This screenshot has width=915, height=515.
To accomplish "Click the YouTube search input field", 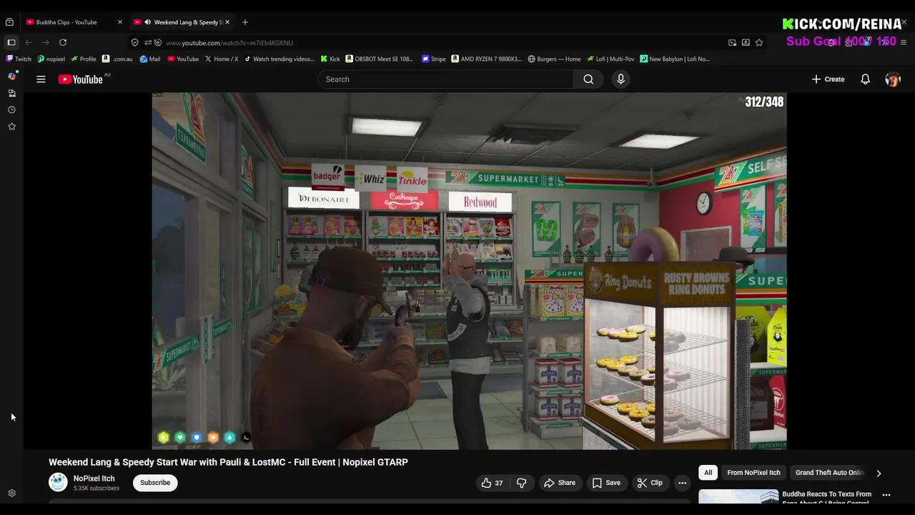I will 445,79.
